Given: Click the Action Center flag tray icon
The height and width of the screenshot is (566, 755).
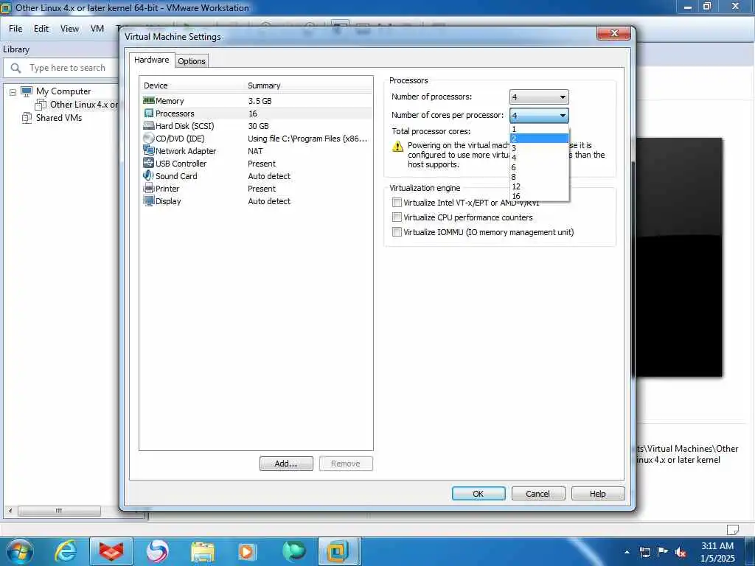Looking at the screenshot, I should pos(663,552).
